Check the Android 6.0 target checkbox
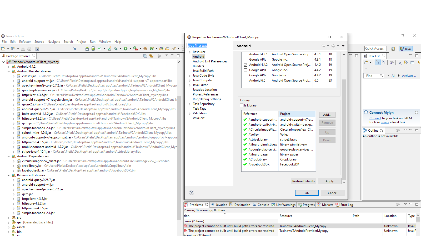Screen dimensions: 421x236 (x=245, y=81)
